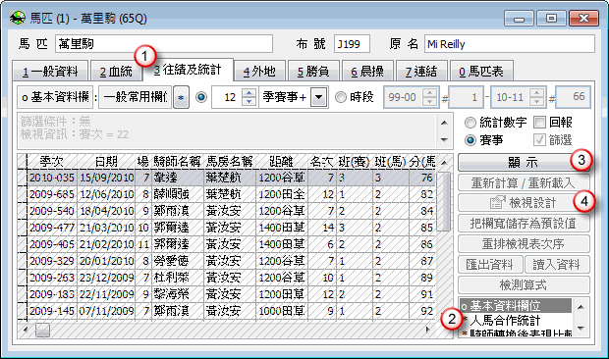The image size is (609, 359).
Task: Click the horizontal scrollbar thumb under table
Action: coord(42,331)
